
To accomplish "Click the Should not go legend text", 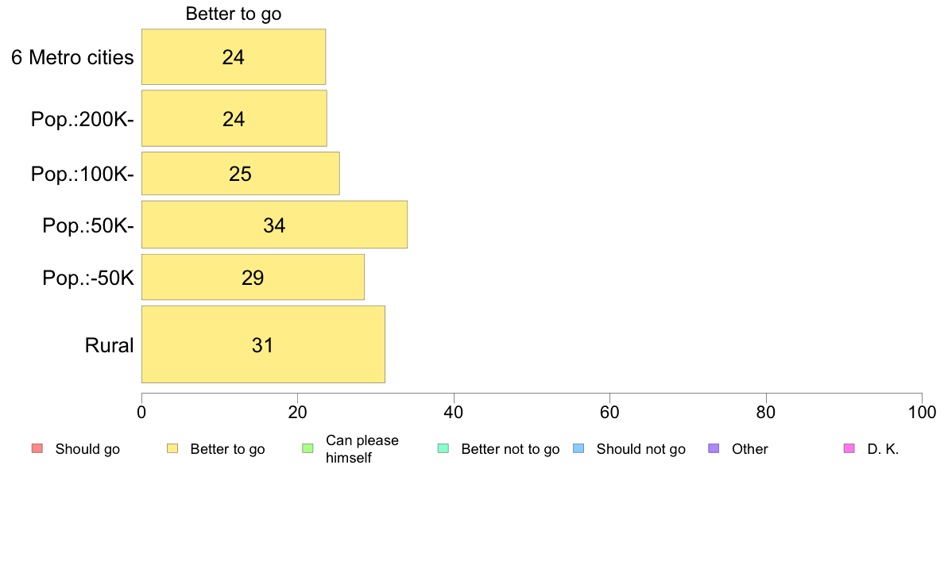I will 640,449.
